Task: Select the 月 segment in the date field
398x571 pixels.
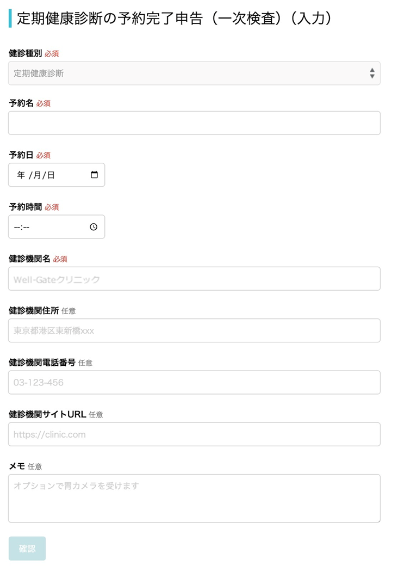Action: pyautogui.click(x=37, y=175)
